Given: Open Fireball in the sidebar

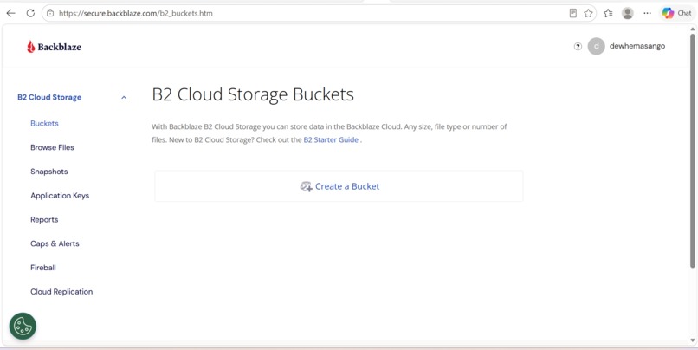Looking at the screenshot, I should (x=43, y=268).
